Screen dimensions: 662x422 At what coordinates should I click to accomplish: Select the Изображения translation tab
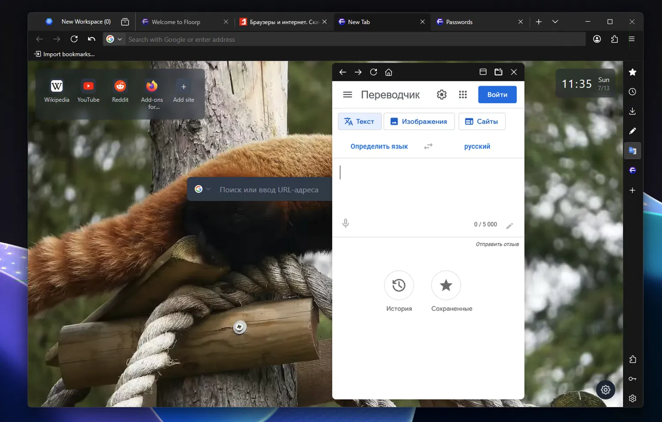[x=419, y=122]
